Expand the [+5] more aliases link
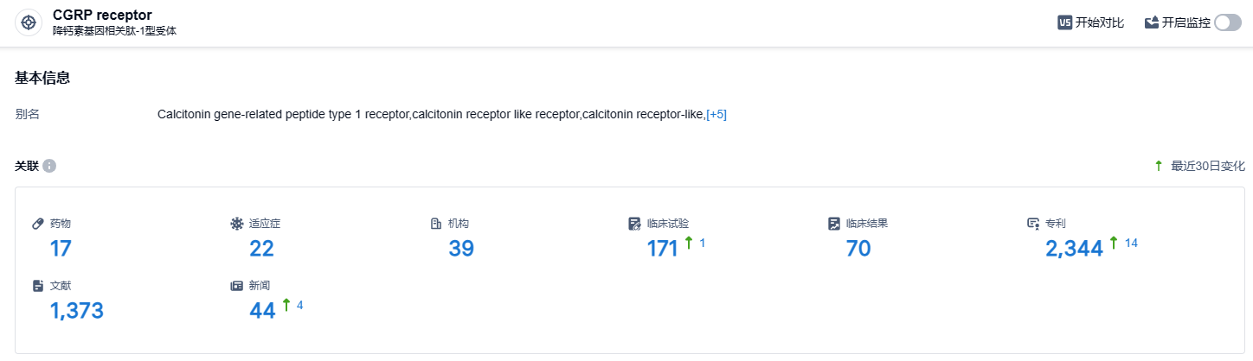The image size is (1253, 361). pos(716,115)
